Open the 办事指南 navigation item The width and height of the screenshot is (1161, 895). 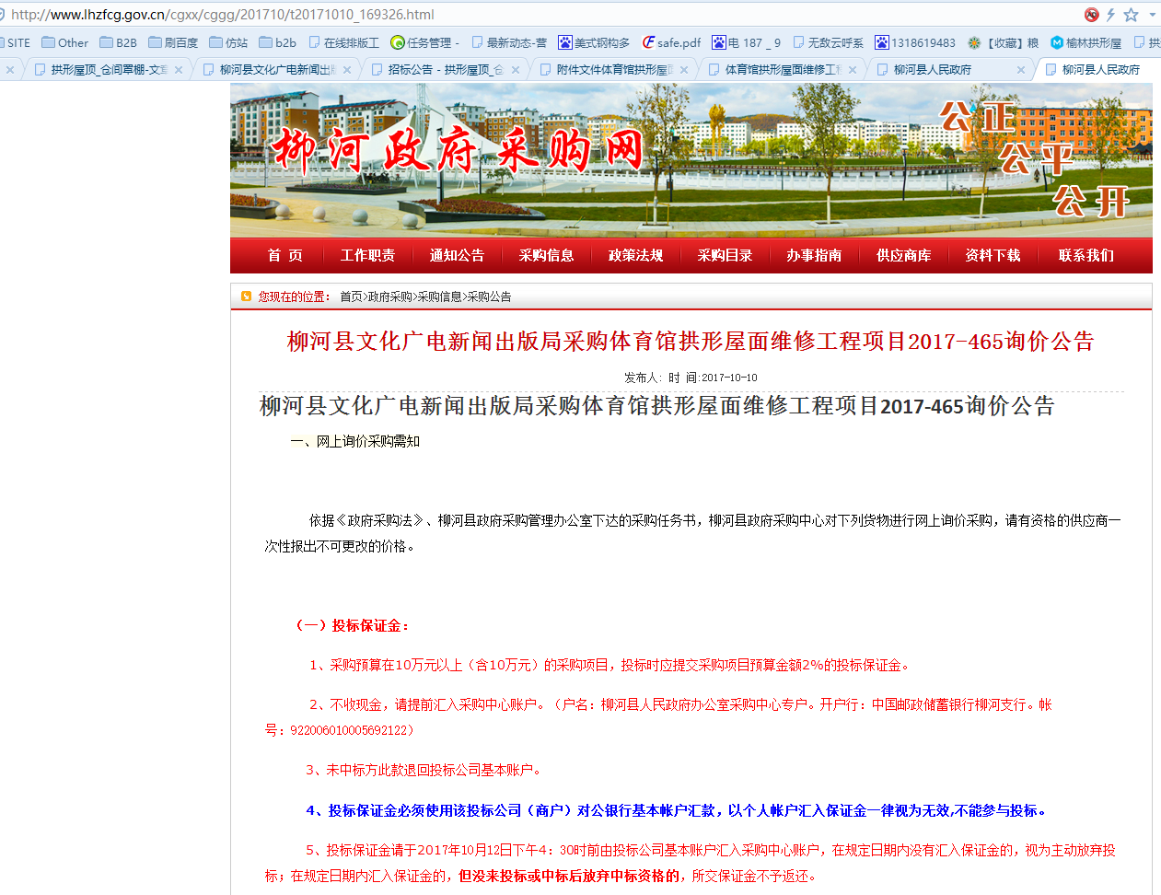(814, 255)
